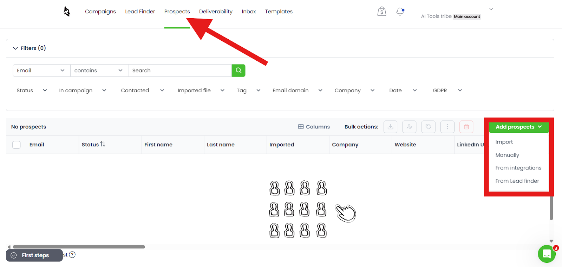Click the bulk tag icon
562x267 pixels.
(428, 127)
